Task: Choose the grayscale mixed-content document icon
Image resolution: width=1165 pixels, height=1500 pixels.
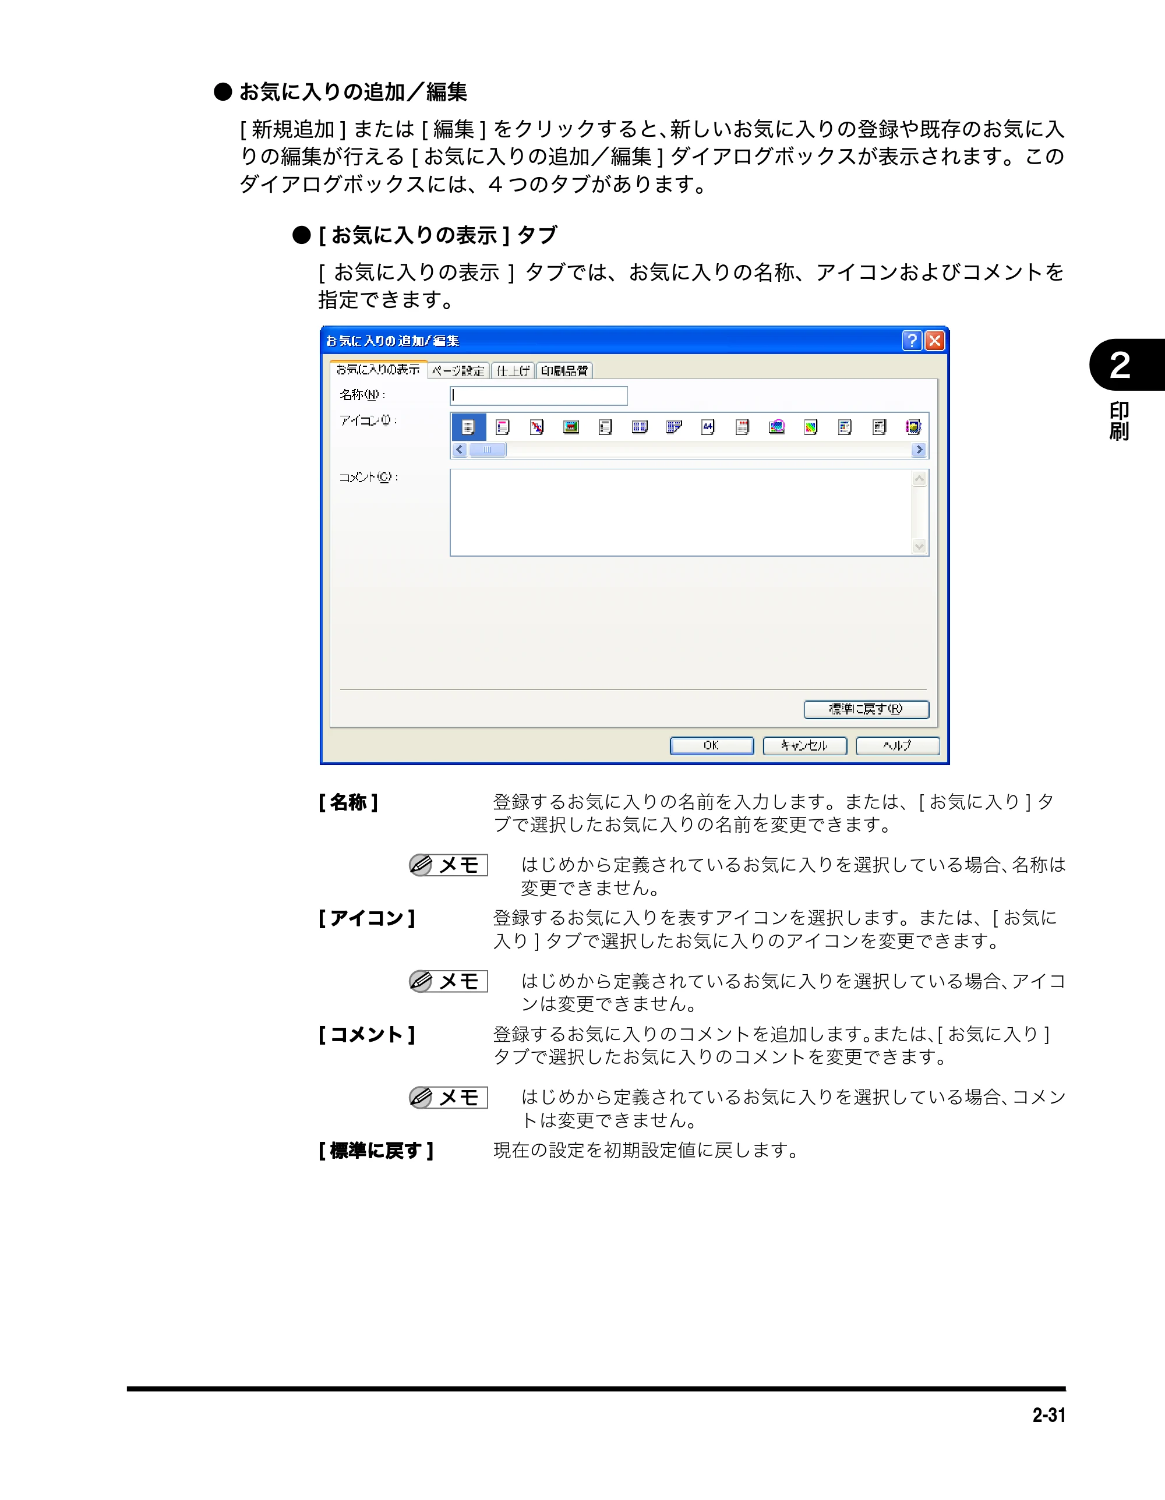Action: click(x=879, y=427)
